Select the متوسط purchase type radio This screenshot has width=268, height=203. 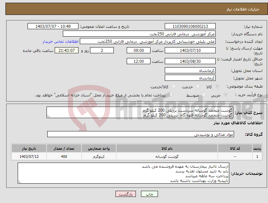point(204,95)
